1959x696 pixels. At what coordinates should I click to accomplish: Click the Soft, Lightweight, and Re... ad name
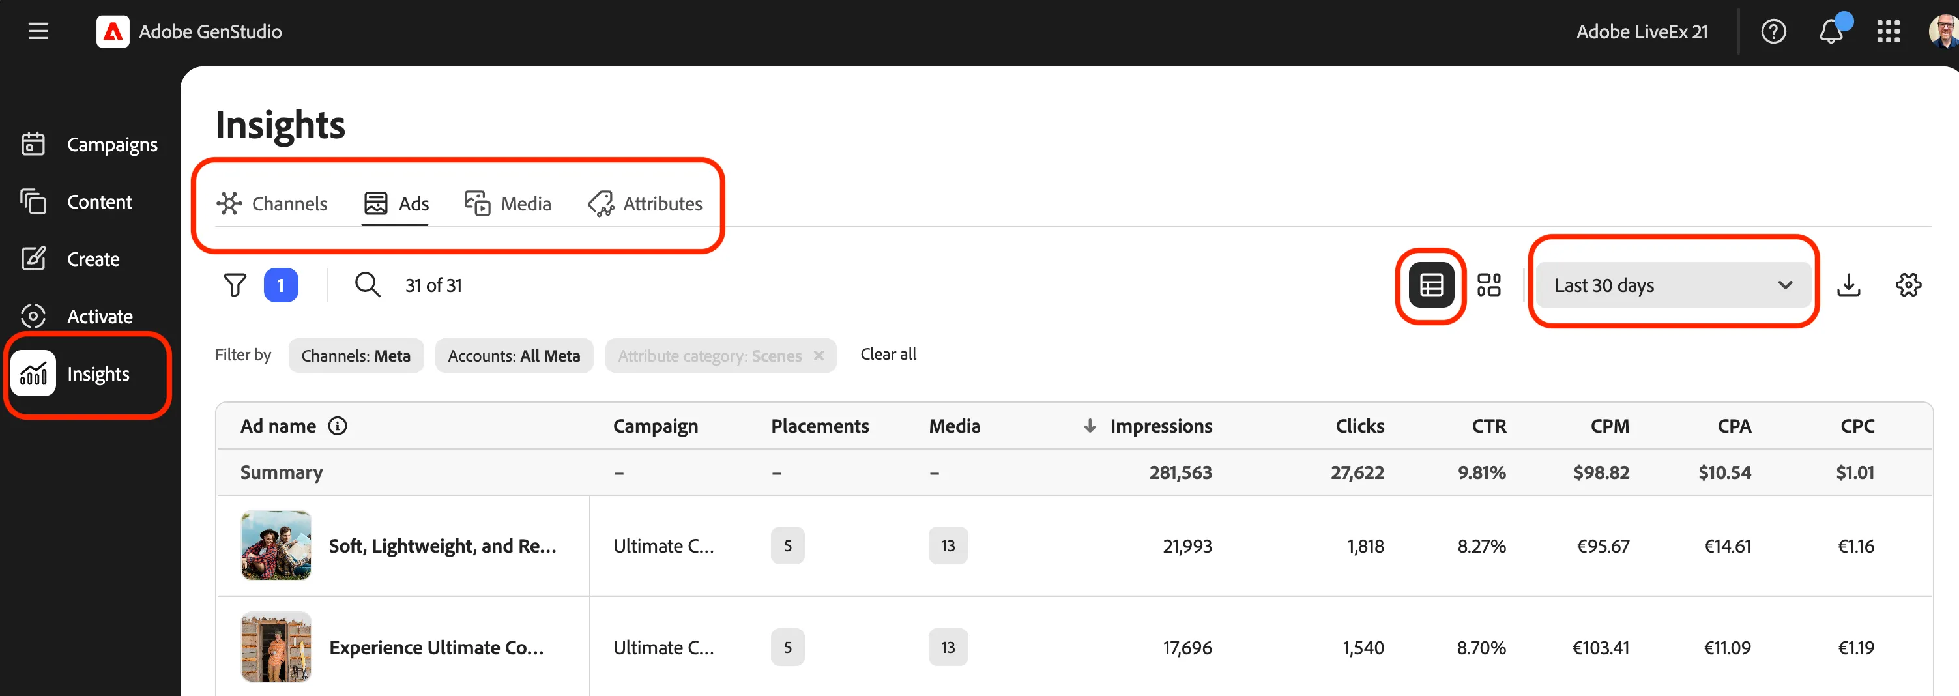pos(443,545)
